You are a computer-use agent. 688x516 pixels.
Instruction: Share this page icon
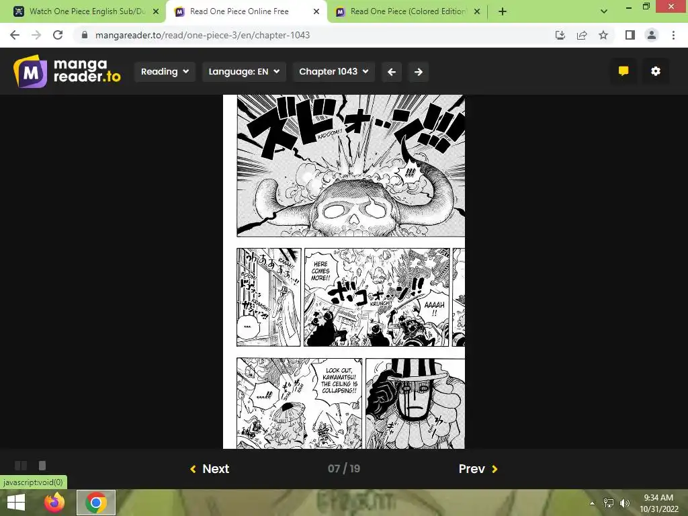click(582, 35)
